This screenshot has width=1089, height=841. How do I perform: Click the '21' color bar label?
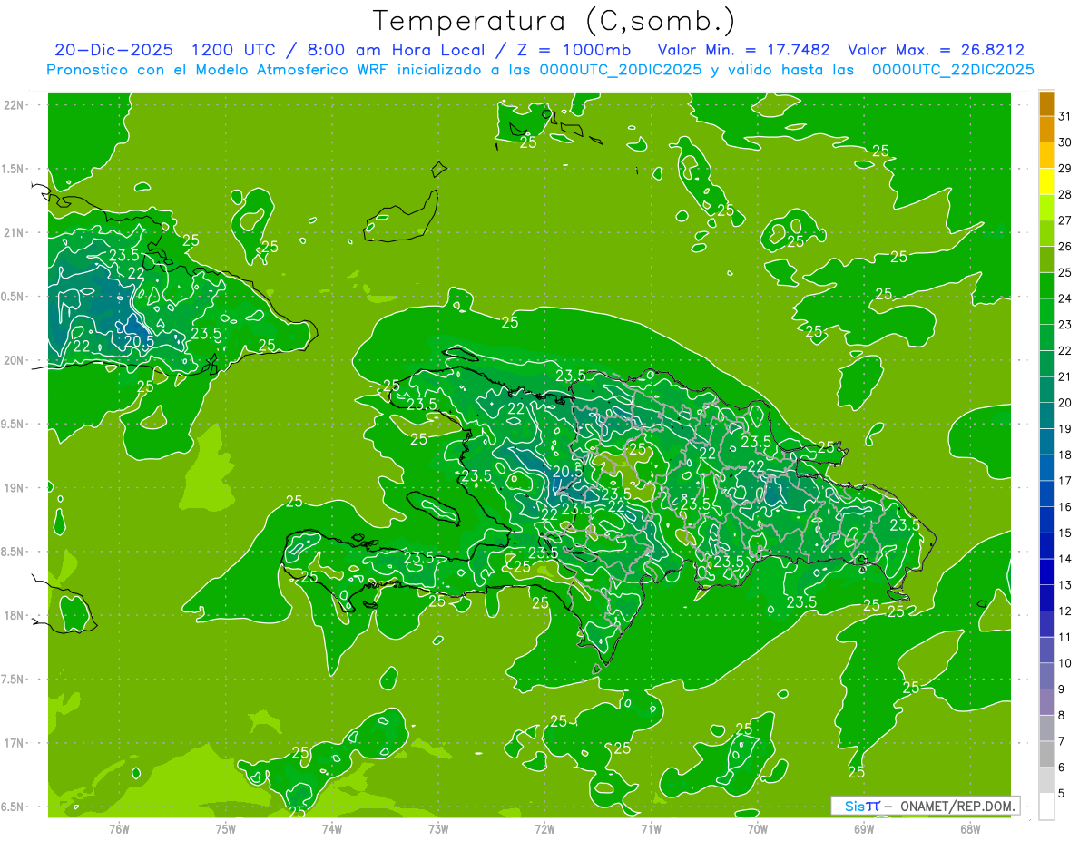pos(1064,376)
